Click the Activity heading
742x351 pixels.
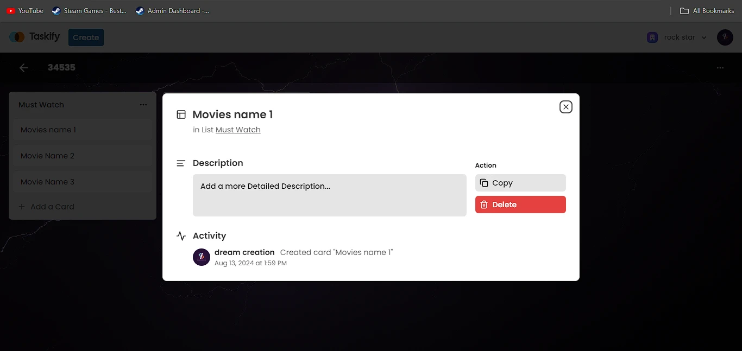tap(209, 236)
